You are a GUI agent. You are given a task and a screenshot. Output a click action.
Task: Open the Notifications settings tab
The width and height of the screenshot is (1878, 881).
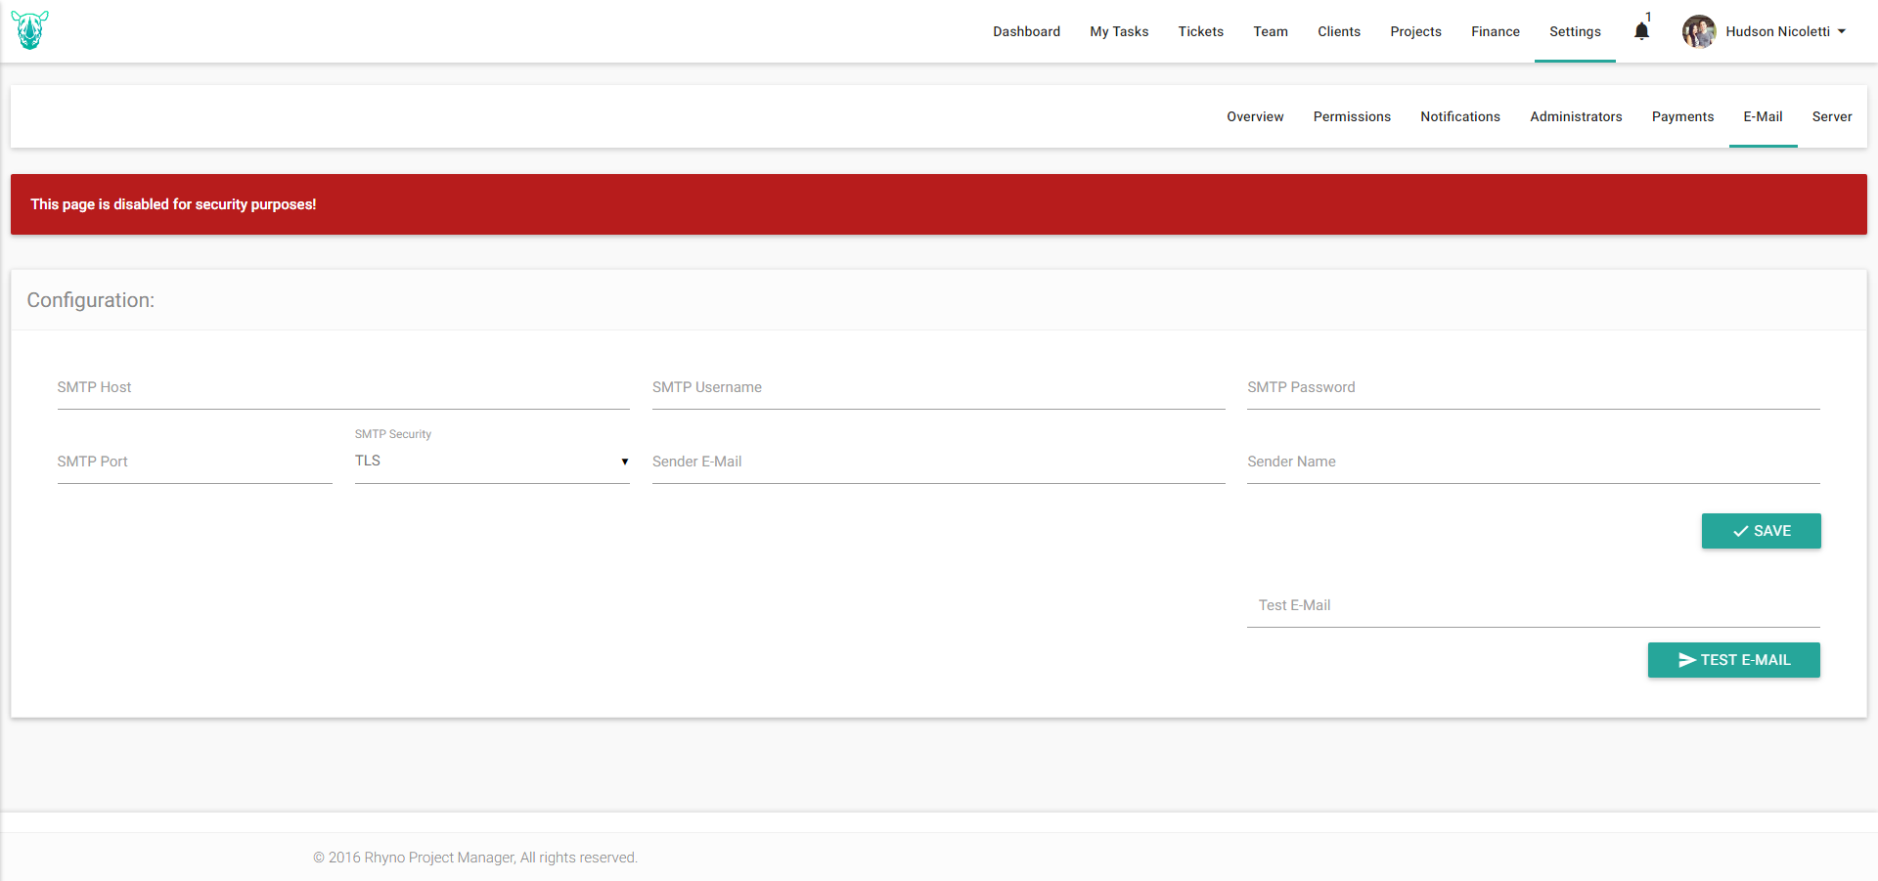tap(1459, 116)
